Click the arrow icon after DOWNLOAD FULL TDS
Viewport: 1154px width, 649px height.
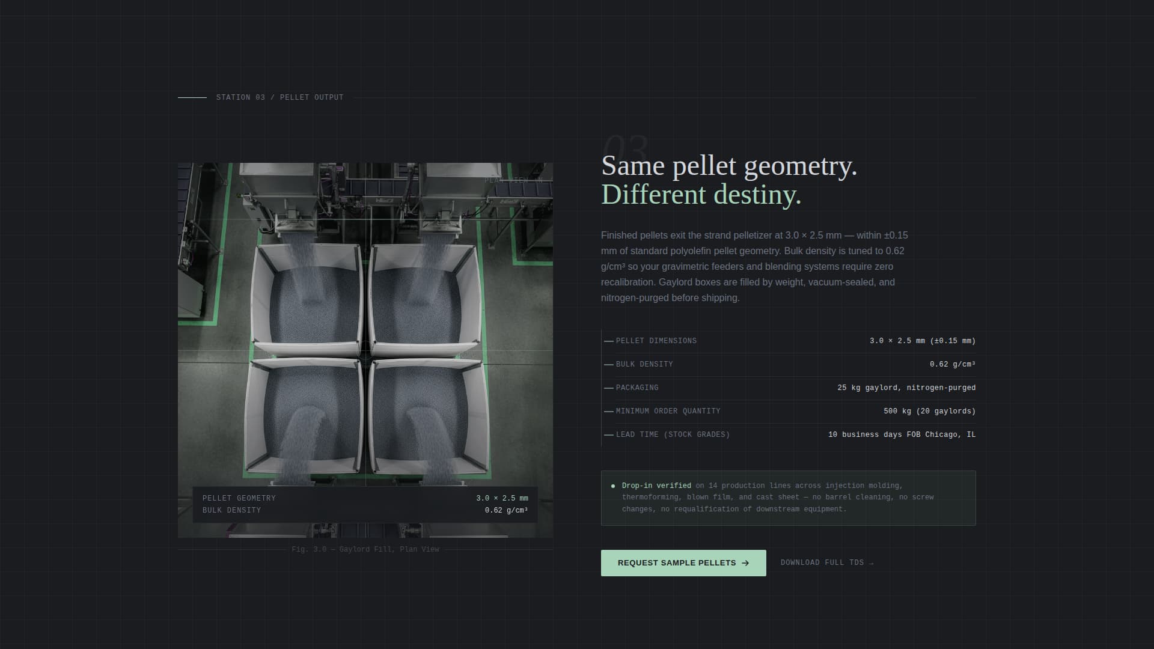click(x=872, y=562)
